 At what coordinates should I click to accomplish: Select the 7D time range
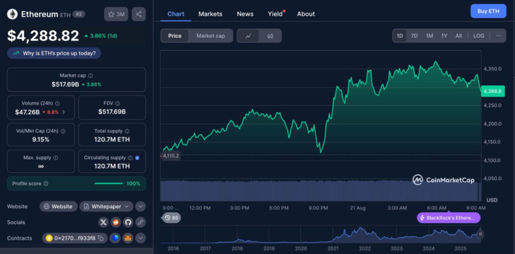(414, 36)
